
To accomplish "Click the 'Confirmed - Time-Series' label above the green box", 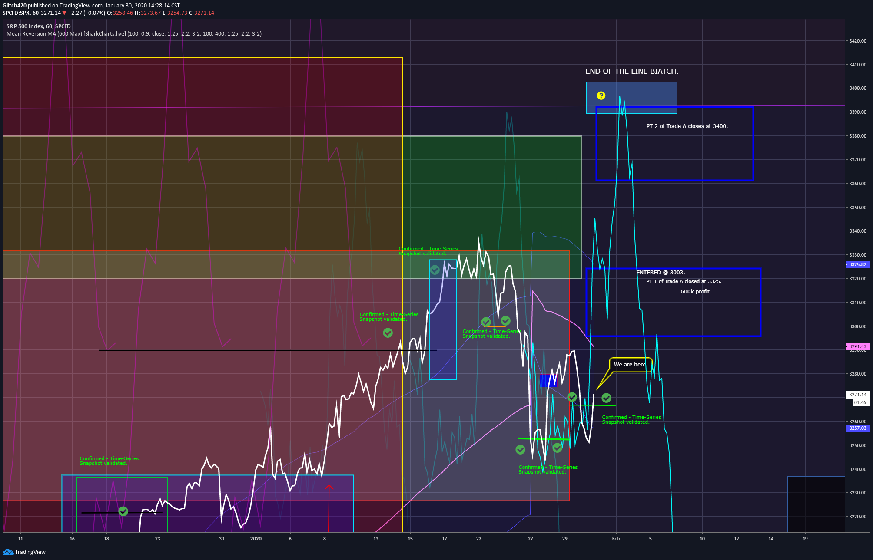I will pos(109,461).
